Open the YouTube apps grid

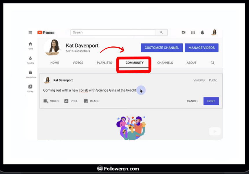[x=193, y=32]
